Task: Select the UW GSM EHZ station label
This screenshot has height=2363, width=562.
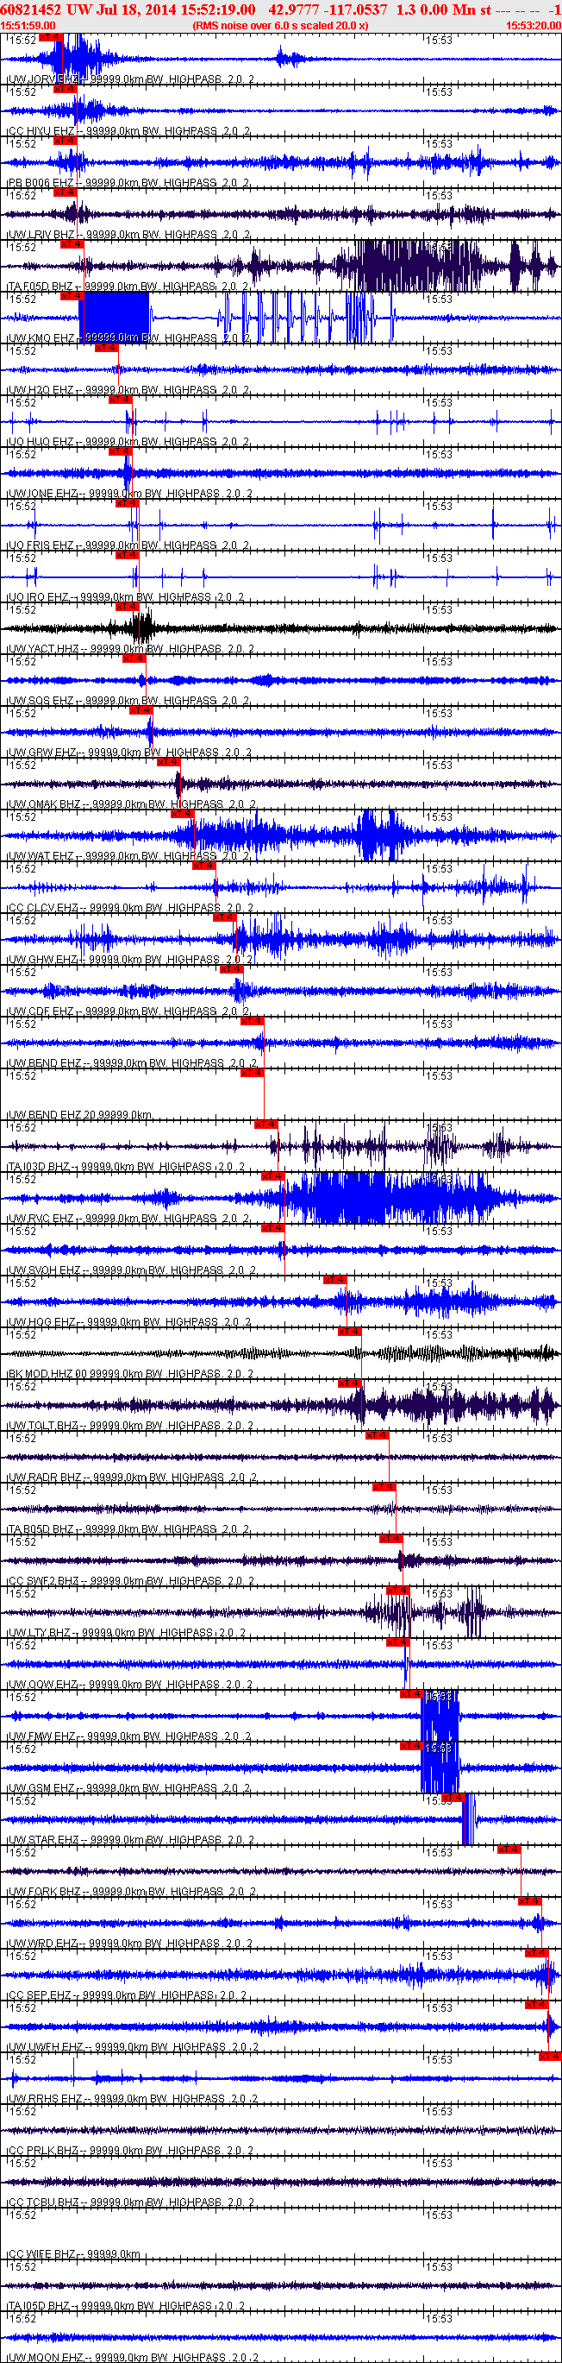Action: [128, 1790]
